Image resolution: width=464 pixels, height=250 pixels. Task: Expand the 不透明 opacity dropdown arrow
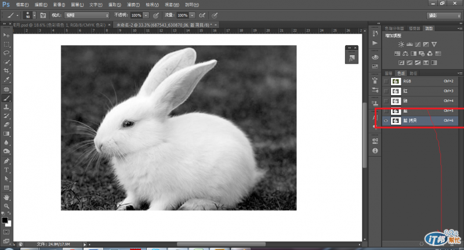click(x=146, y=15)
